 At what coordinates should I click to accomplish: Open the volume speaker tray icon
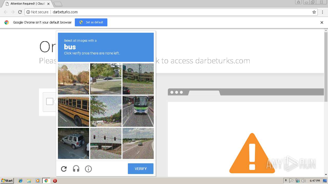click(304, 181)
